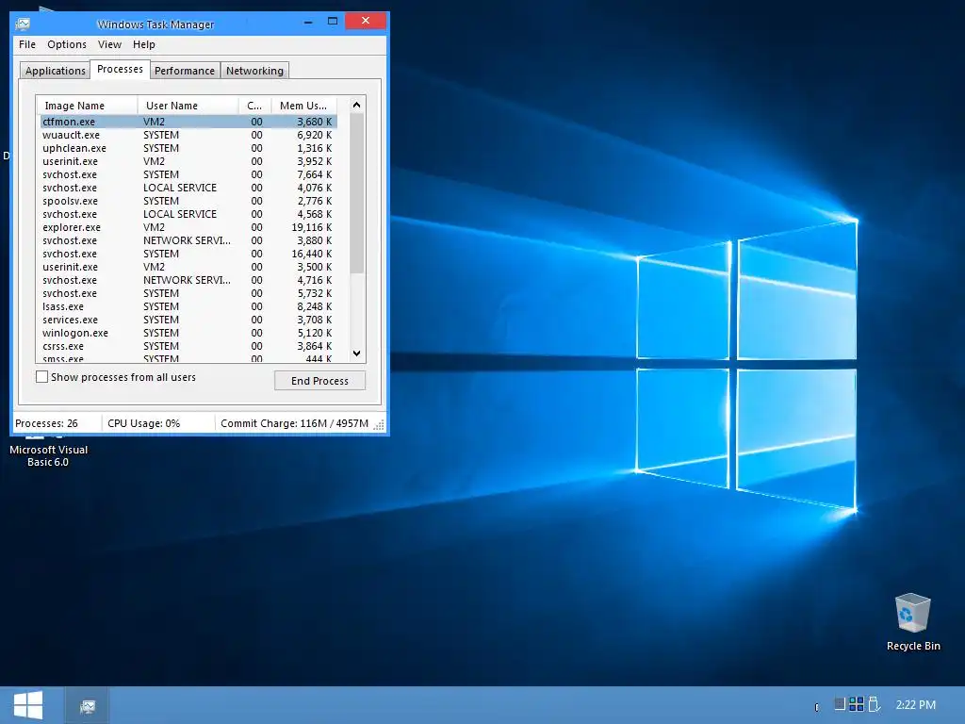Open the File menu
The width and height of the screenshot is (965, 724).
[27, 44]
